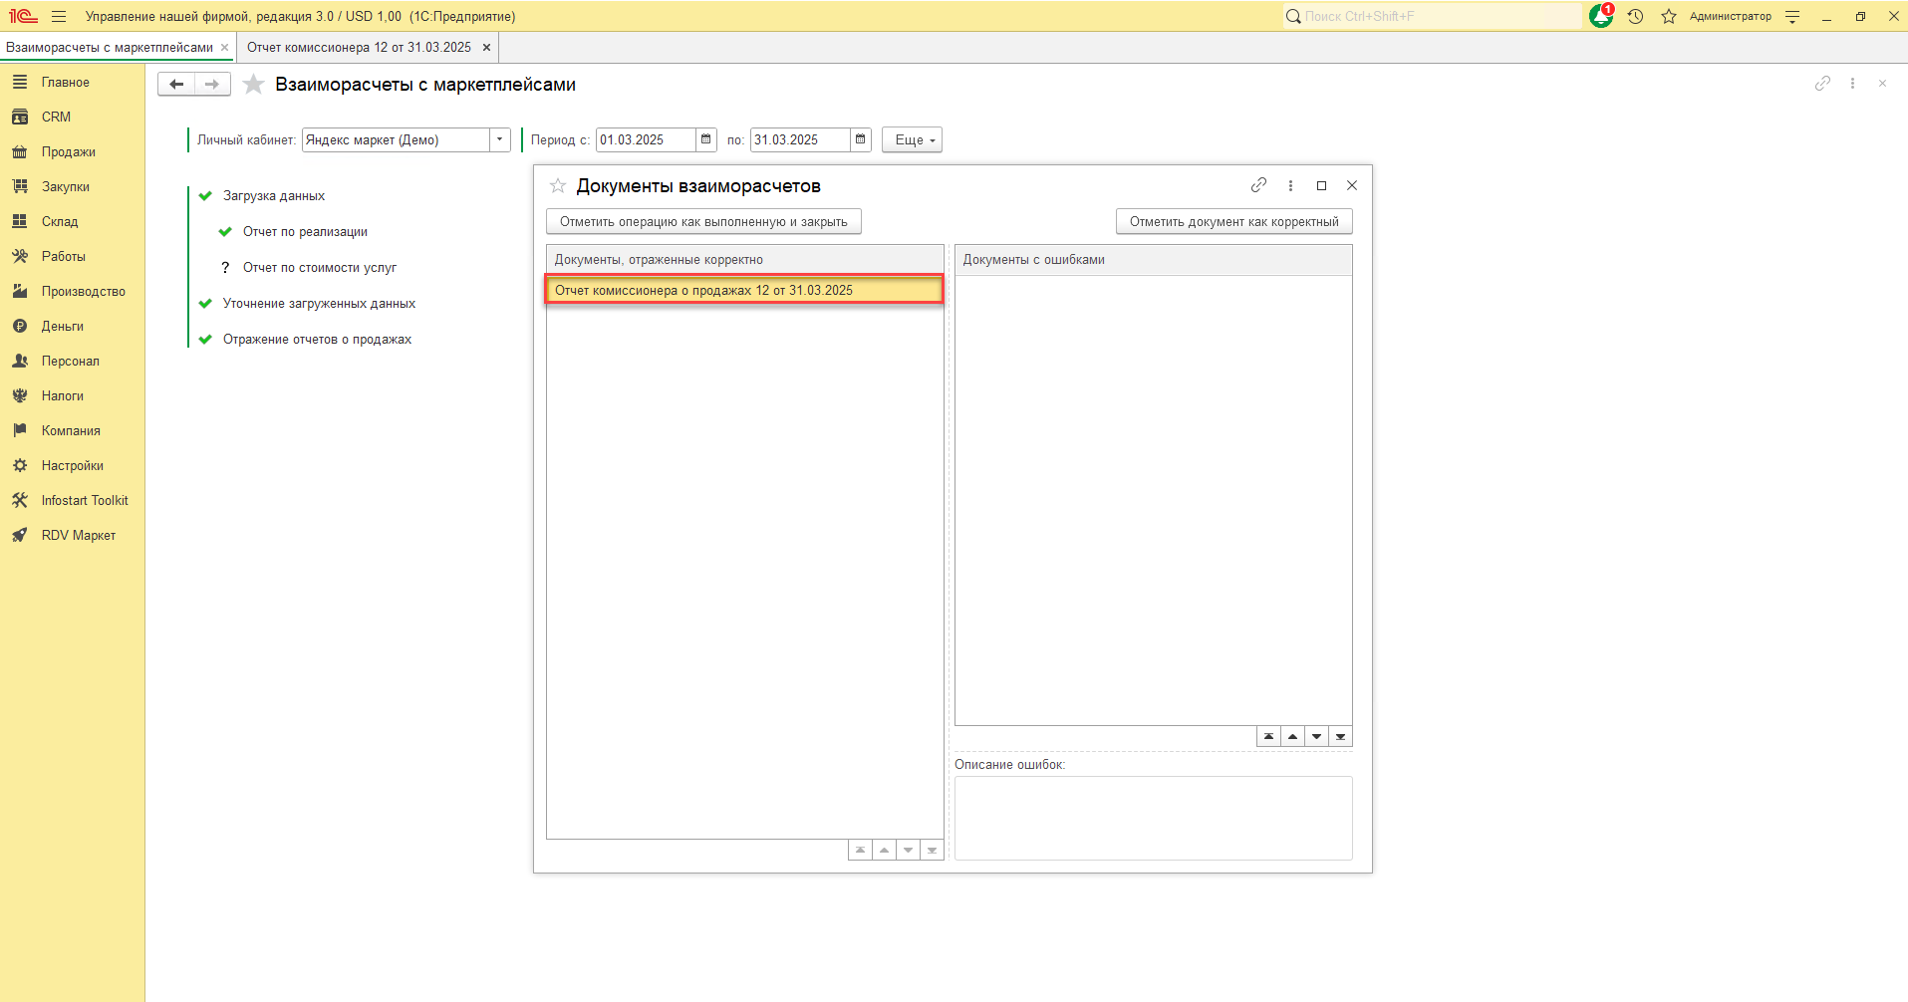Click Документы, отраженные корректно column header

tap(744, 260)
